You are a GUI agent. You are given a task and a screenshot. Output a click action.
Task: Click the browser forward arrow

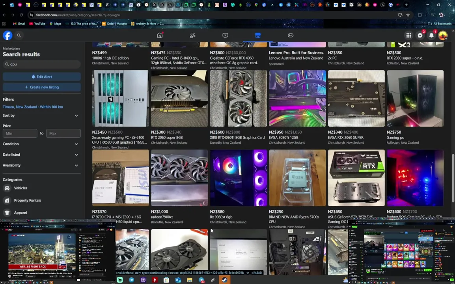[x=13, y=15]
